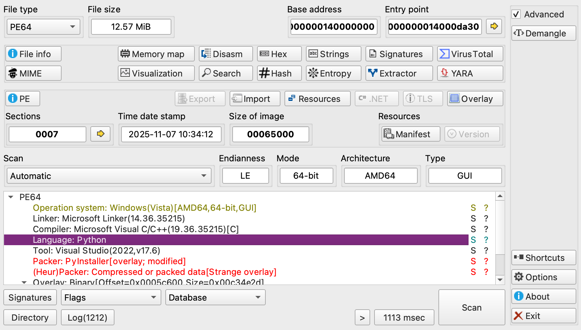Open the Hex viewer

point(279,54)
